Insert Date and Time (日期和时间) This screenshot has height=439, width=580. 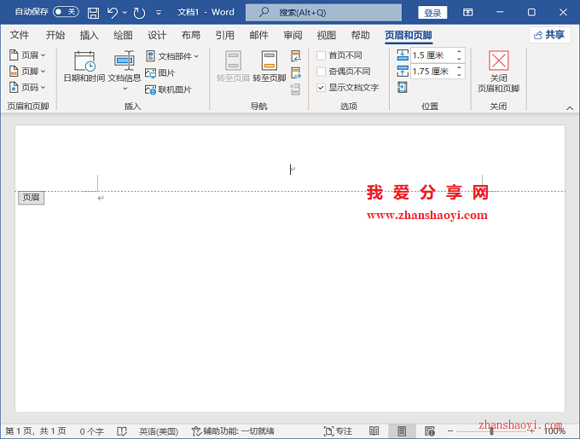[84, 66]
